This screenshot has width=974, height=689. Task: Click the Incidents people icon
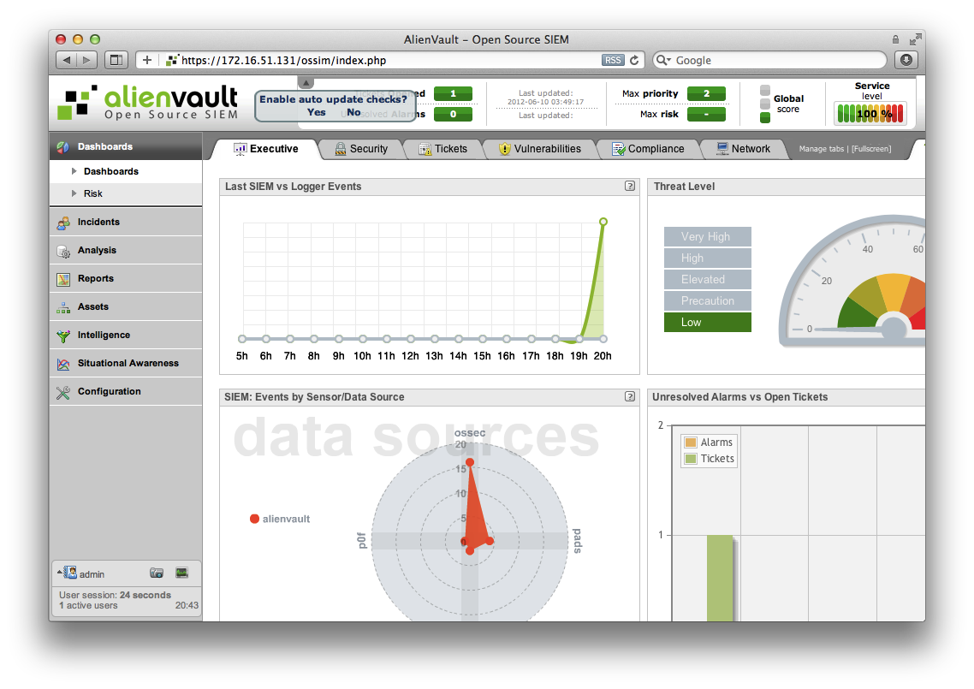(x=62, y=223)
